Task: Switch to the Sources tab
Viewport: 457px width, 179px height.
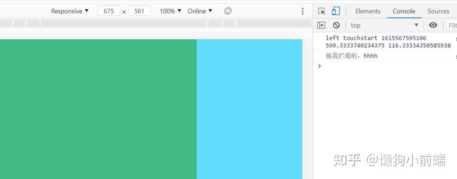Action: [x=438, y=11]
